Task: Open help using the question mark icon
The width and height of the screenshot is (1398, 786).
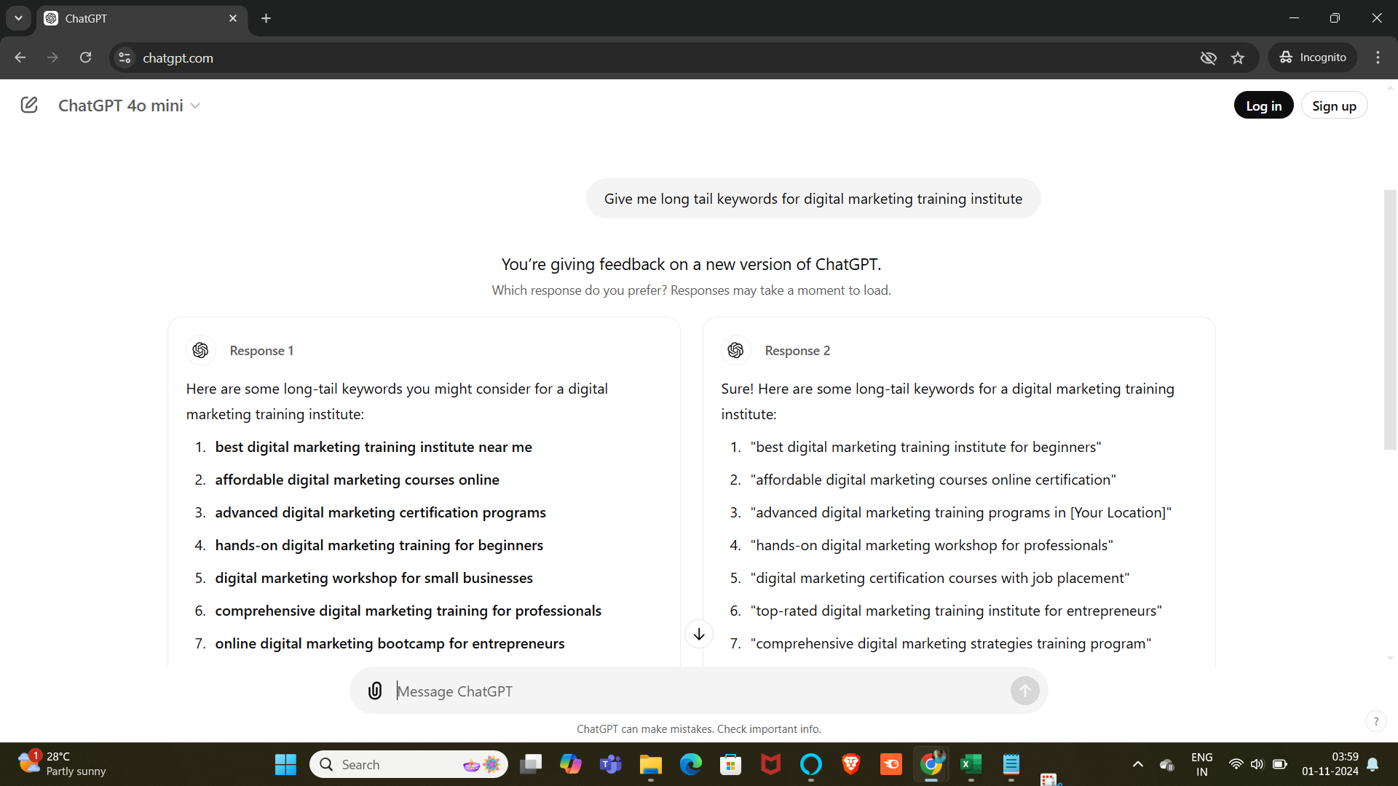Action: point(1376,721)
